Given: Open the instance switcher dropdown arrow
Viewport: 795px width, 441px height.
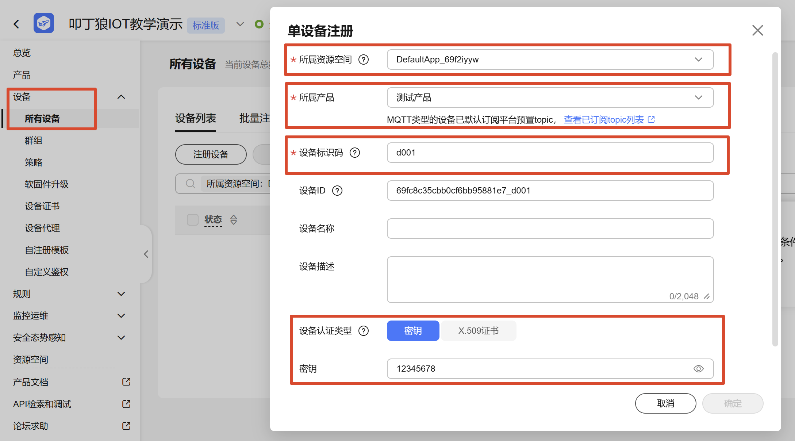Looking at the screenshot, I should (x=240, y=24).
